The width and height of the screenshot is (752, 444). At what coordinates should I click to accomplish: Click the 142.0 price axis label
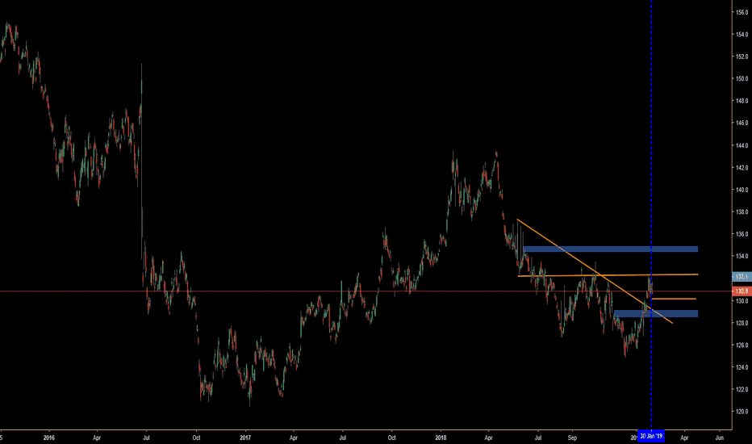point(742,168)
